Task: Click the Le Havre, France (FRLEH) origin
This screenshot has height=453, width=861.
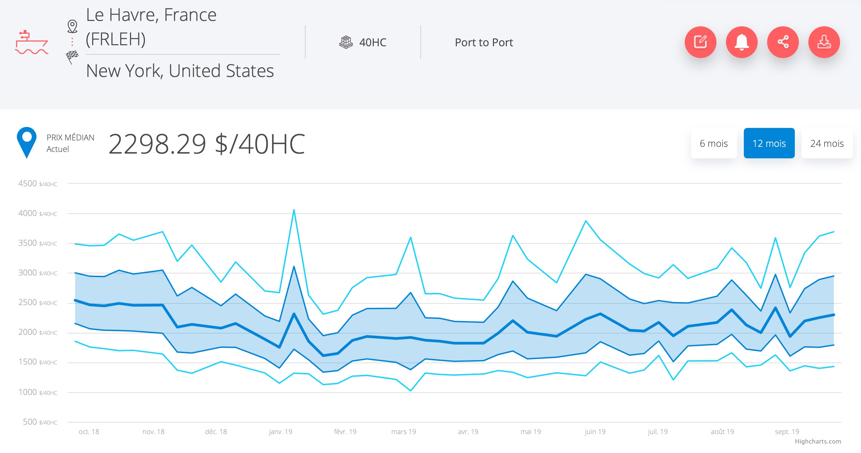Action: 151,27
